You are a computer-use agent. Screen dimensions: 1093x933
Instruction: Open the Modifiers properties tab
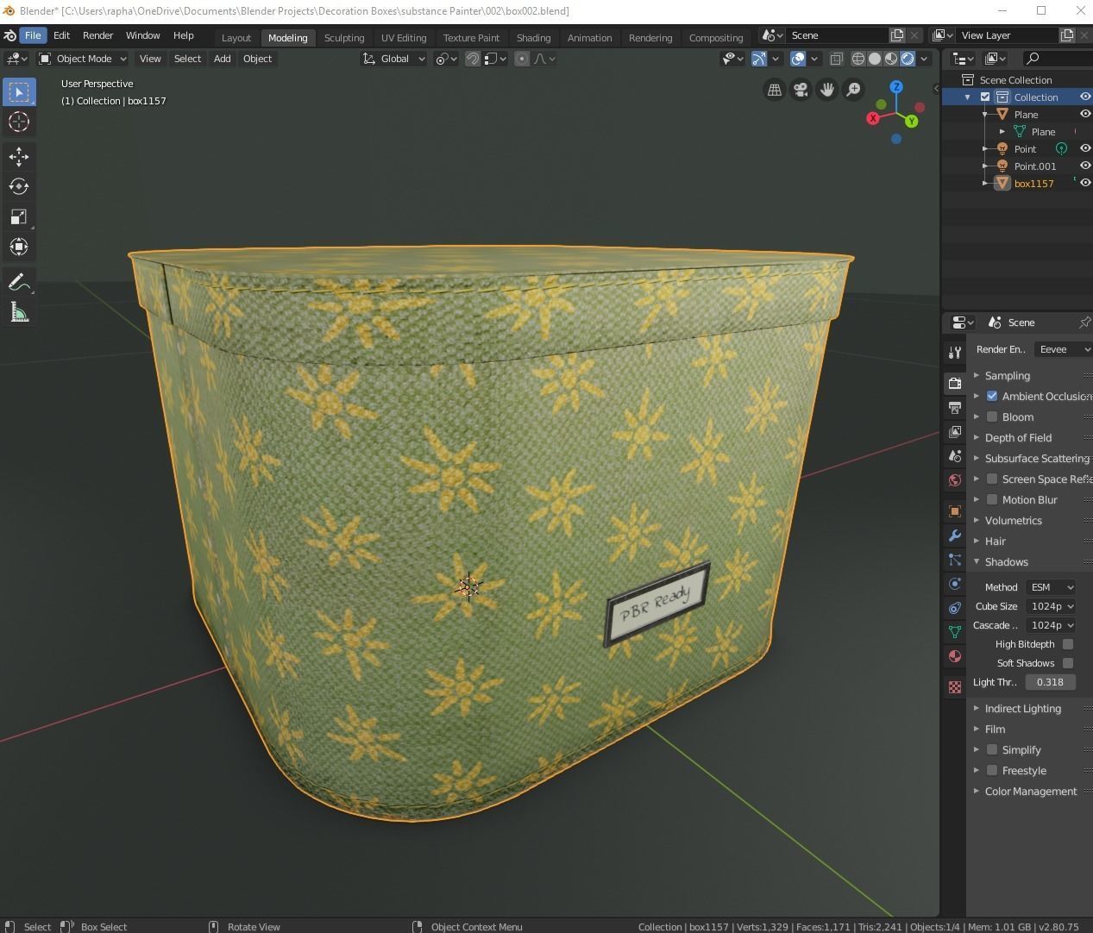pyautogui.click(x=954, y=535)
